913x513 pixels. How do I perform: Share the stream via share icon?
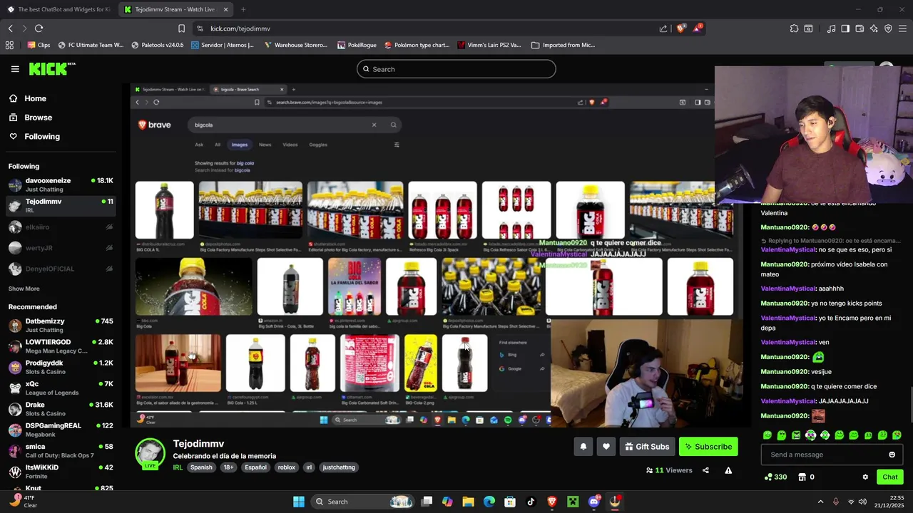pos(705,470)
